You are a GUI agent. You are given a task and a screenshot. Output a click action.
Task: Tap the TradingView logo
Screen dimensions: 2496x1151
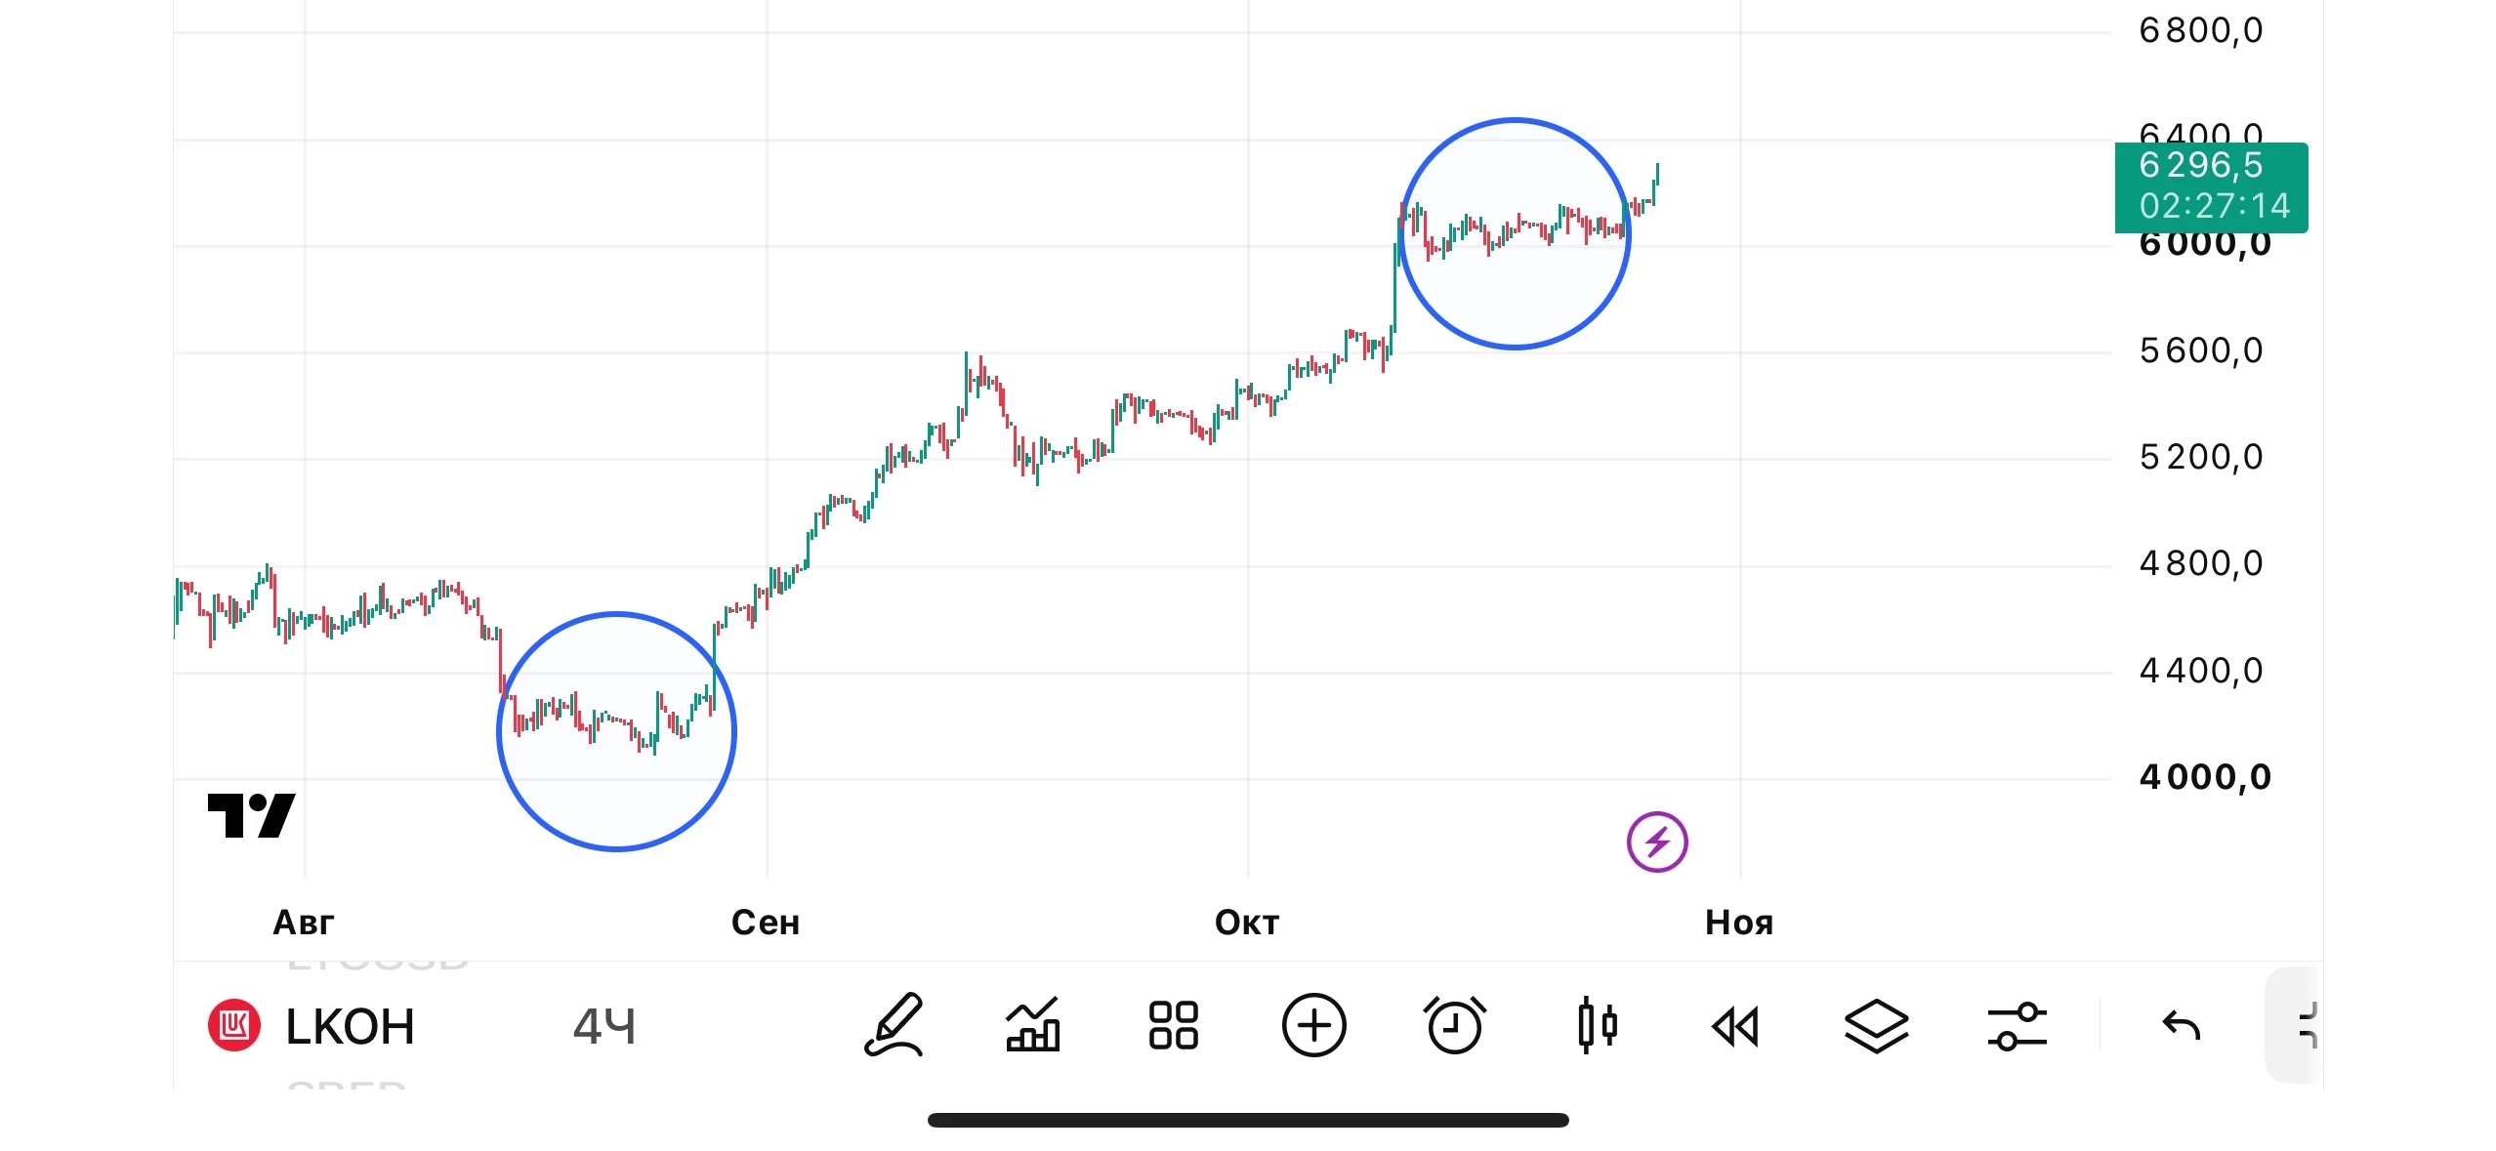[x=251, y=815]
